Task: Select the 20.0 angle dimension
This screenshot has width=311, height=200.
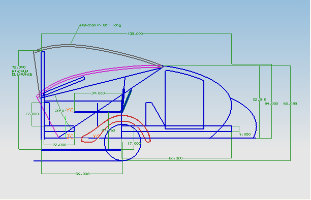Action: pos(59,111)
